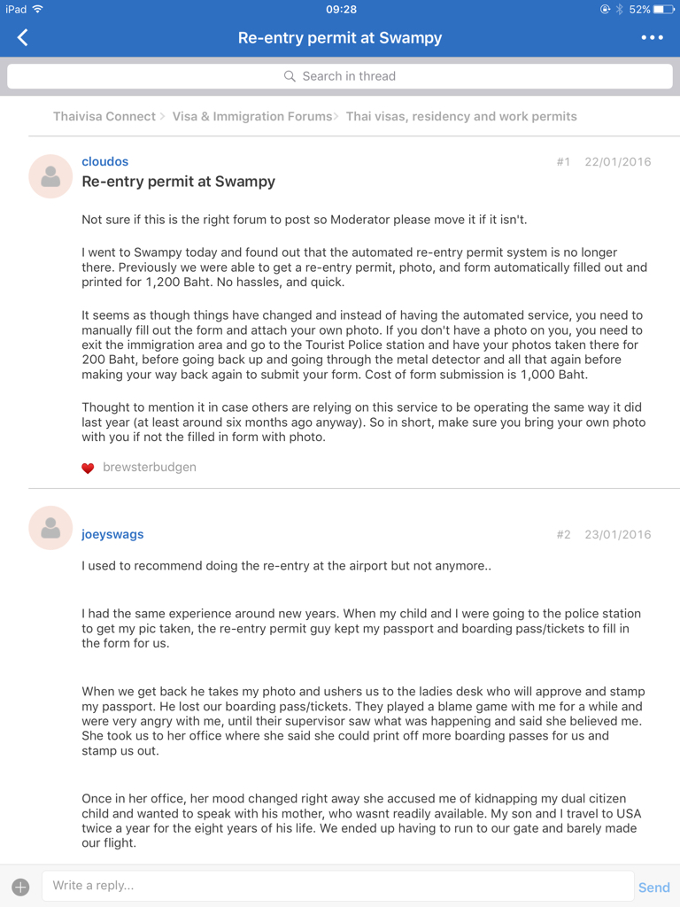Go to Thaivisa Connect breadcrumb
This screenshot has width=680, height=907.
tap(104, 116)
